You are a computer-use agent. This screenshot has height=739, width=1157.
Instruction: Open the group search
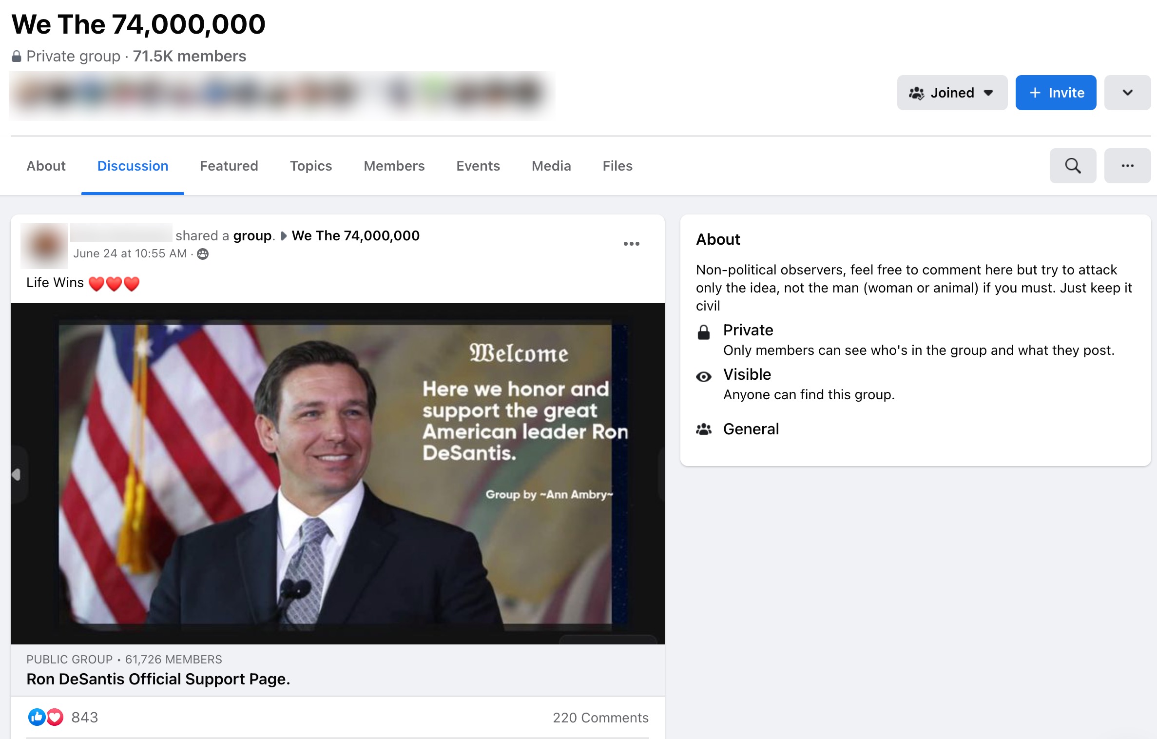(x=1072, y=166)
